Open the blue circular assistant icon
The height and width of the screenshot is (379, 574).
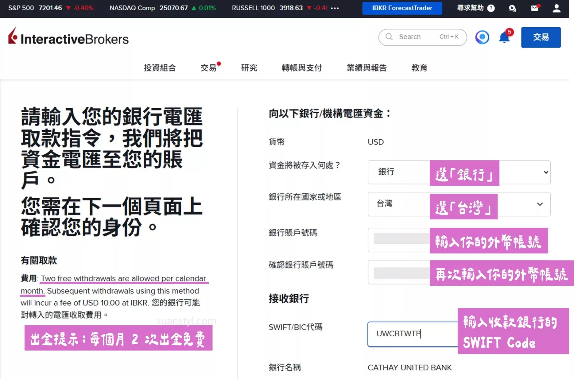(482, 37)
